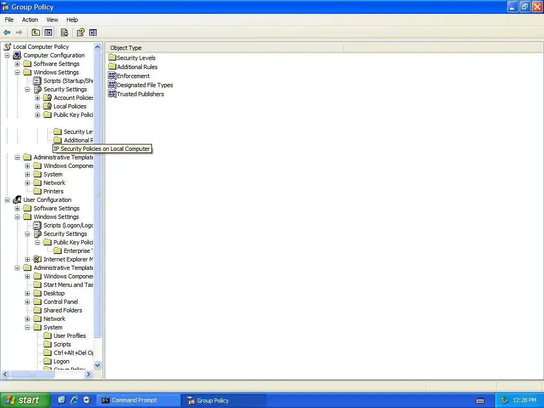Open the Help menu

(x=72, y=20)
